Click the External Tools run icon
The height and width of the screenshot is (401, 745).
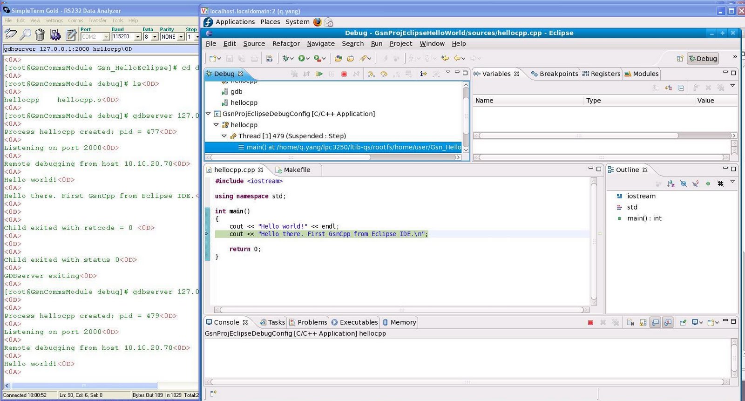[318, 58]
